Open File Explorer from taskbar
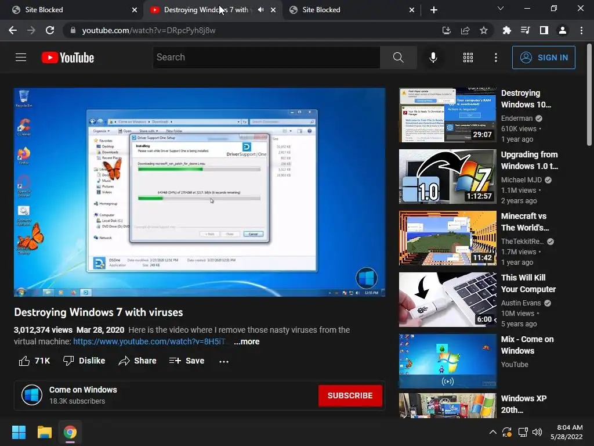The image size is (594, 446). (x=44, y=432)
